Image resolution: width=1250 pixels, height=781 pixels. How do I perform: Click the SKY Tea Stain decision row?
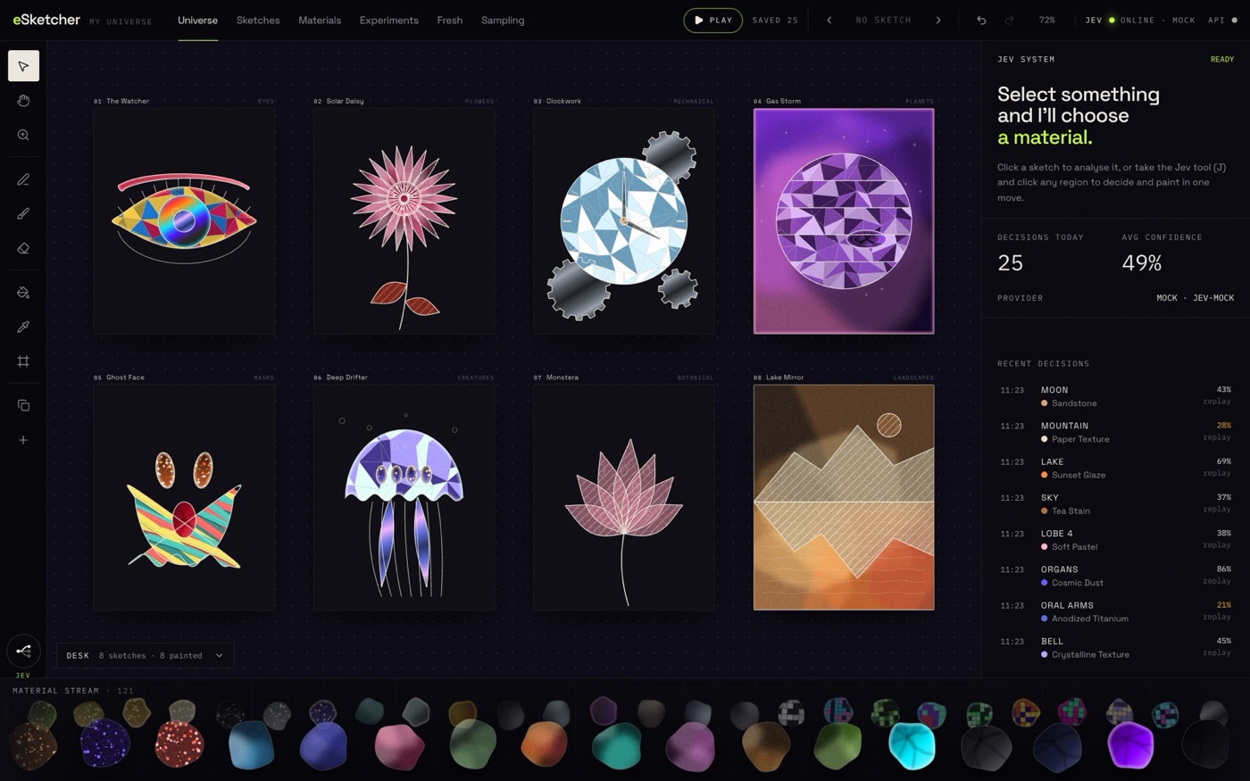click(1115, 503)
